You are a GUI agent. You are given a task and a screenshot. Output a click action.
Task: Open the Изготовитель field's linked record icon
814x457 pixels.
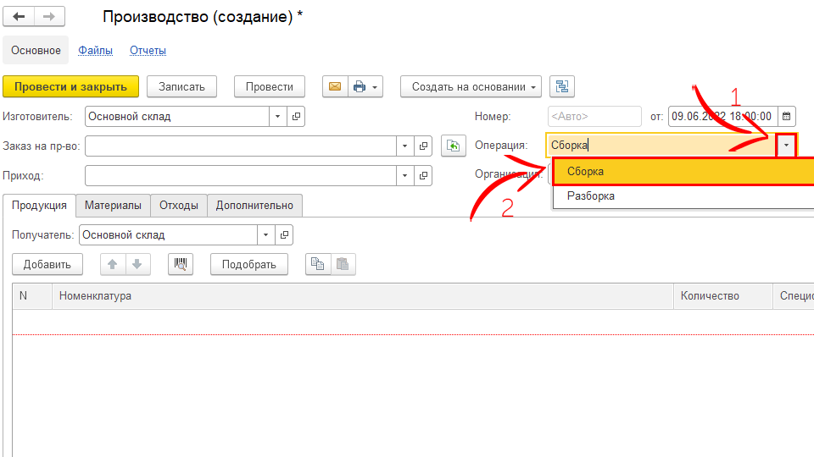click(x=296, y=116)
